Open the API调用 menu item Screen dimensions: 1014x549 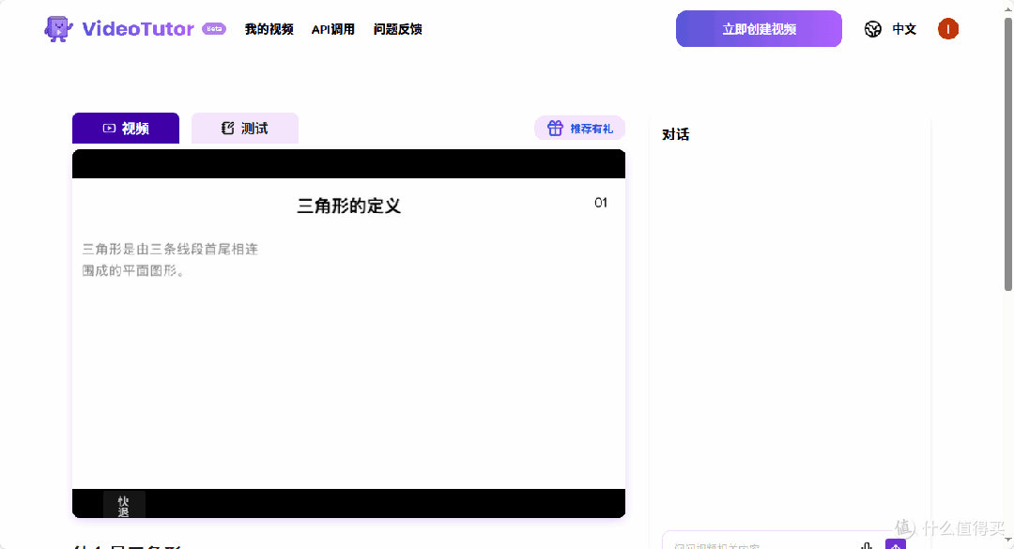333,29
